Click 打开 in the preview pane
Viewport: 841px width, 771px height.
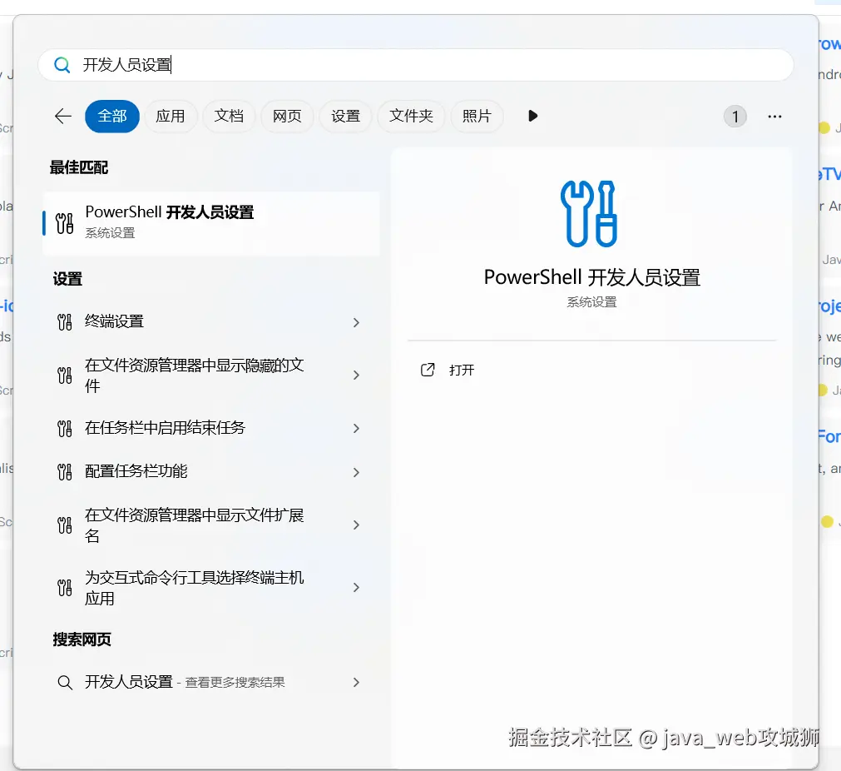pos(462,370)
